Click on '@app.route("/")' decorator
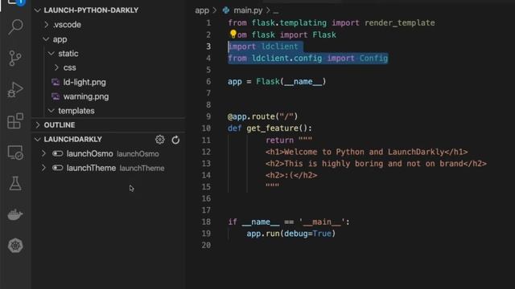The height and width of the screenshot is (289, 515). (x=263, y=116)
